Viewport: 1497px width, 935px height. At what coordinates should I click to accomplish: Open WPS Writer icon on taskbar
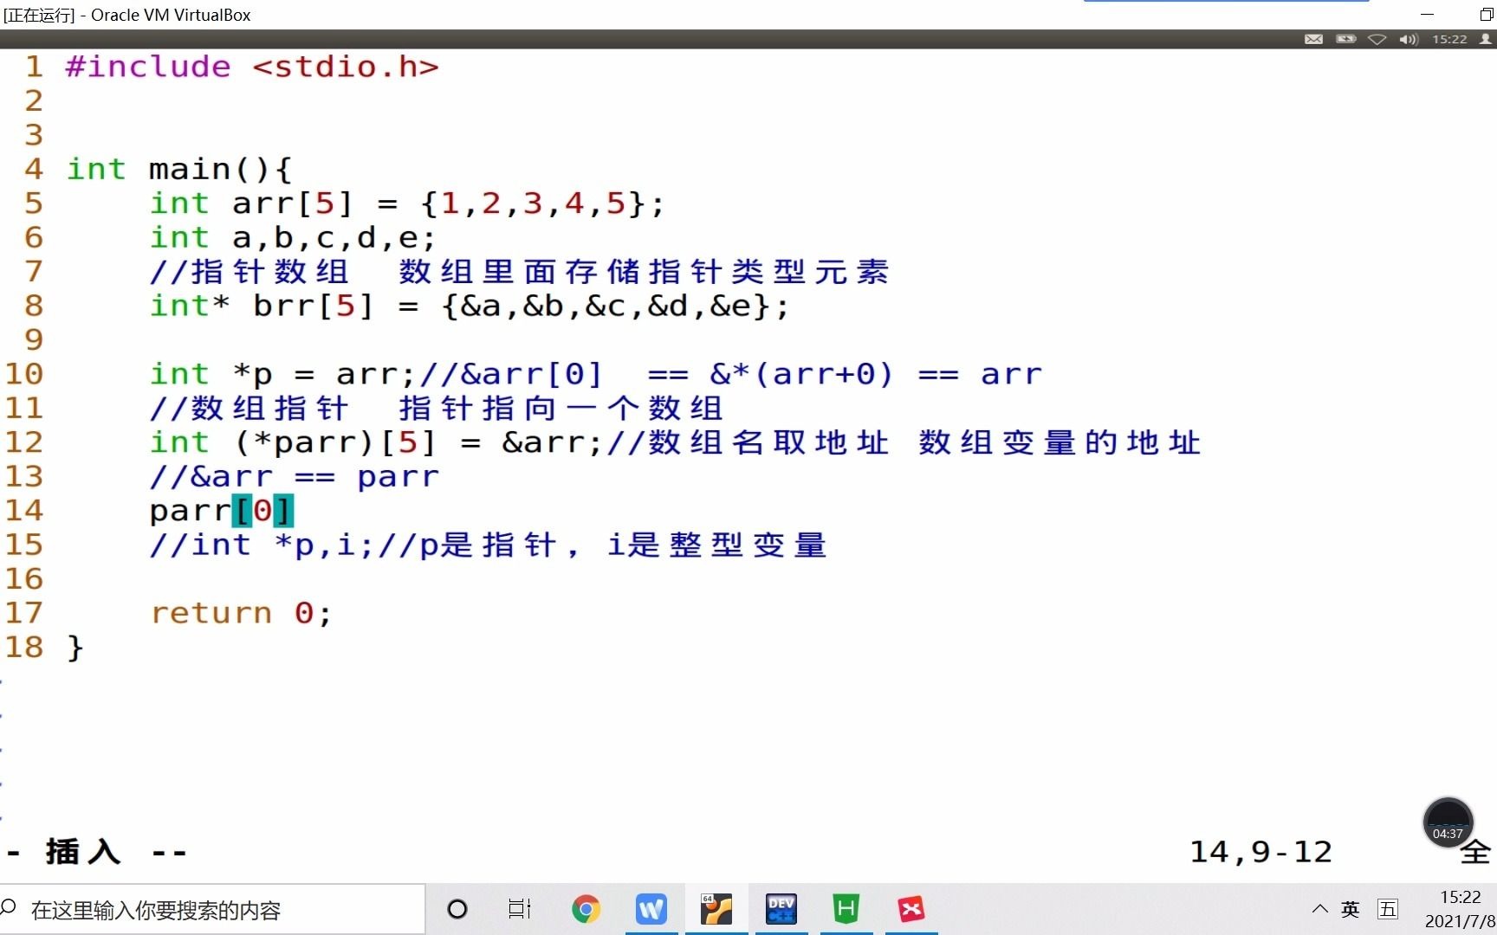[651, 909]
